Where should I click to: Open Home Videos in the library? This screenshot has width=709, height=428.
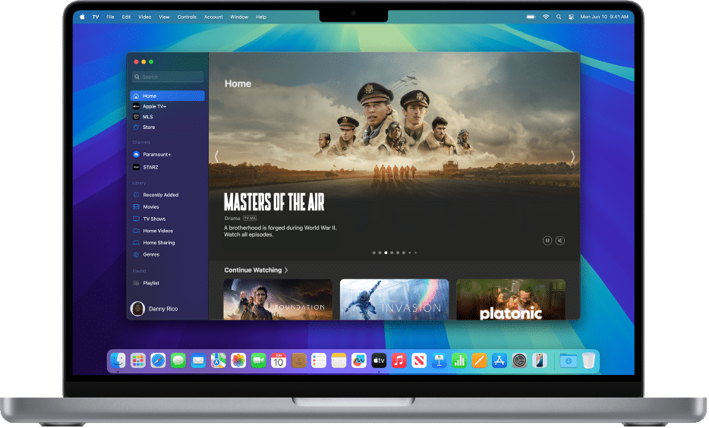[x=167, y=231]
